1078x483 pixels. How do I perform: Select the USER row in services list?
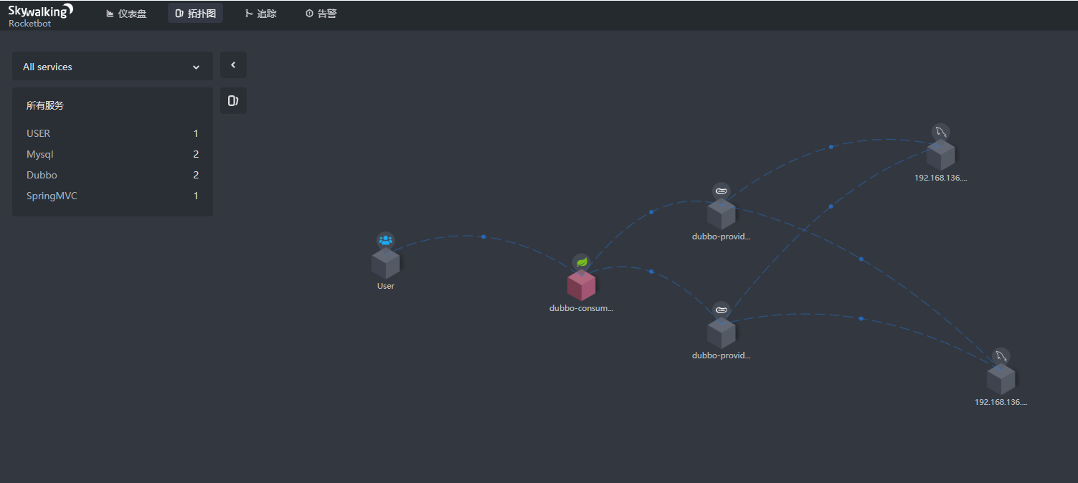pos(113,133)
